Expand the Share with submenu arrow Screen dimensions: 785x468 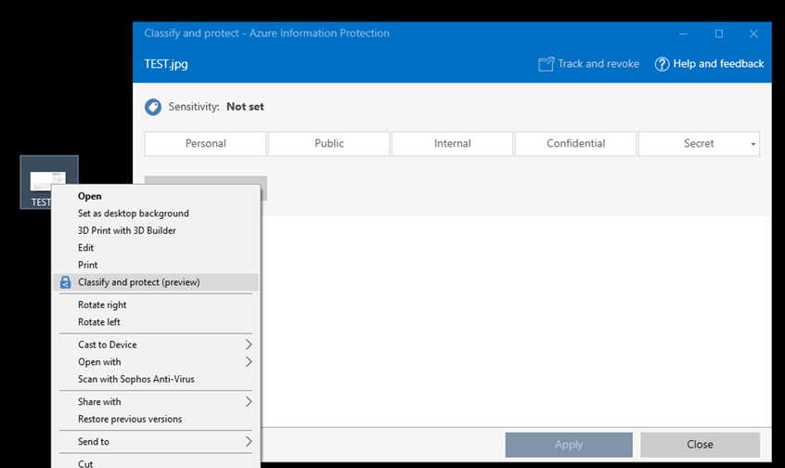[249, 402]
